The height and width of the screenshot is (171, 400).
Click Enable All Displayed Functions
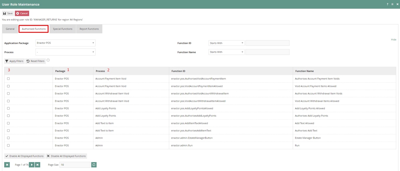24,156
